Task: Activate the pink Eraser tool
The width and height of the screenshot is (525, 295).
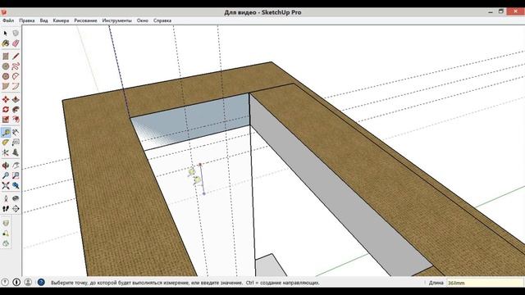Action: [16, 43]
